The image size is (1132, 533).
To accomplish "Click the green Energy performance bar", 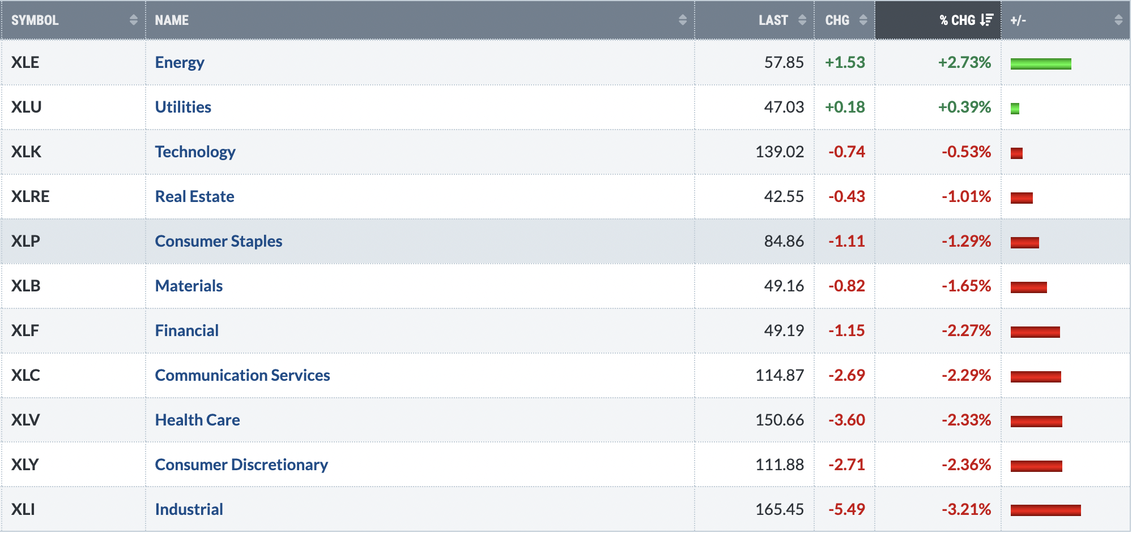I will [1040, 63].
